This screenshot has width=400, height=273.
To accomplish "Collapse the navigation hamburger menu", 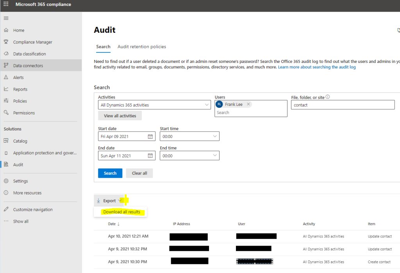I will [x=6, y=18].
